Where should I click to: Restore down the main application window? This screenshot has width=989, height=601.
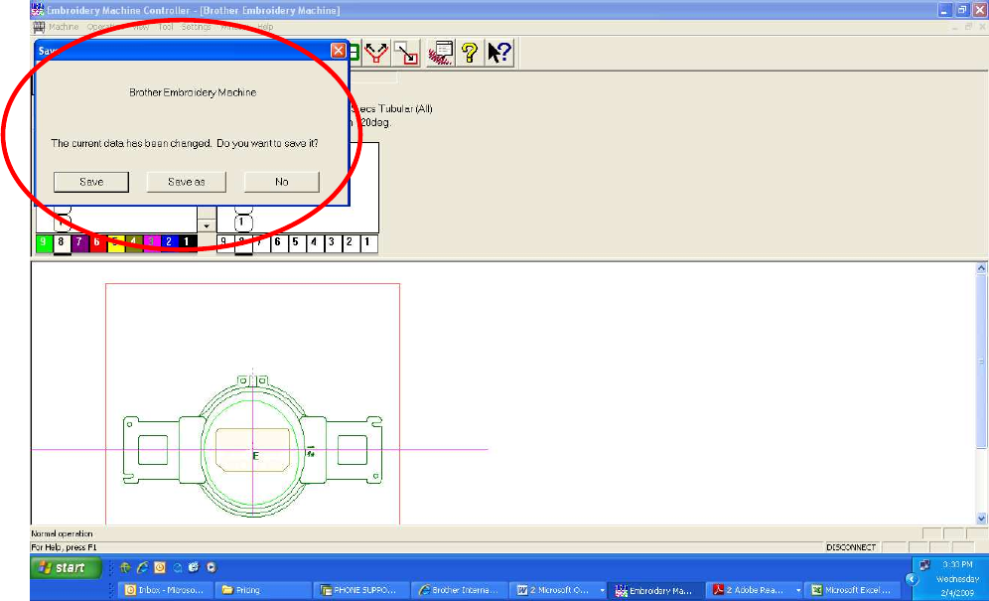(962, 10)
